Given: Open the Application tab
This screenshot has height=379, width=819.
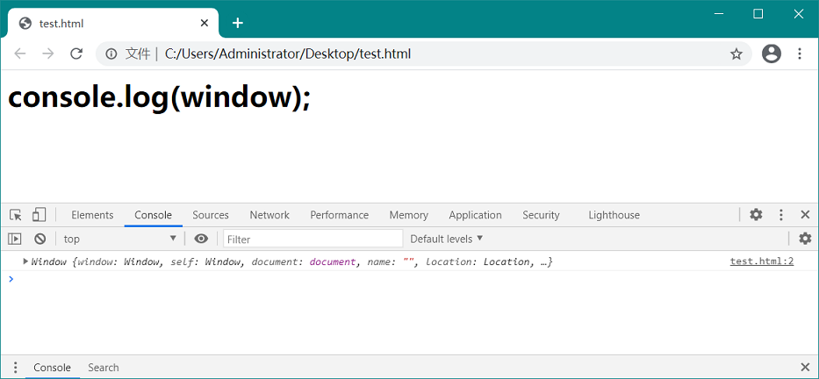Looking at the screenshot, I should (x=475, y=215).
